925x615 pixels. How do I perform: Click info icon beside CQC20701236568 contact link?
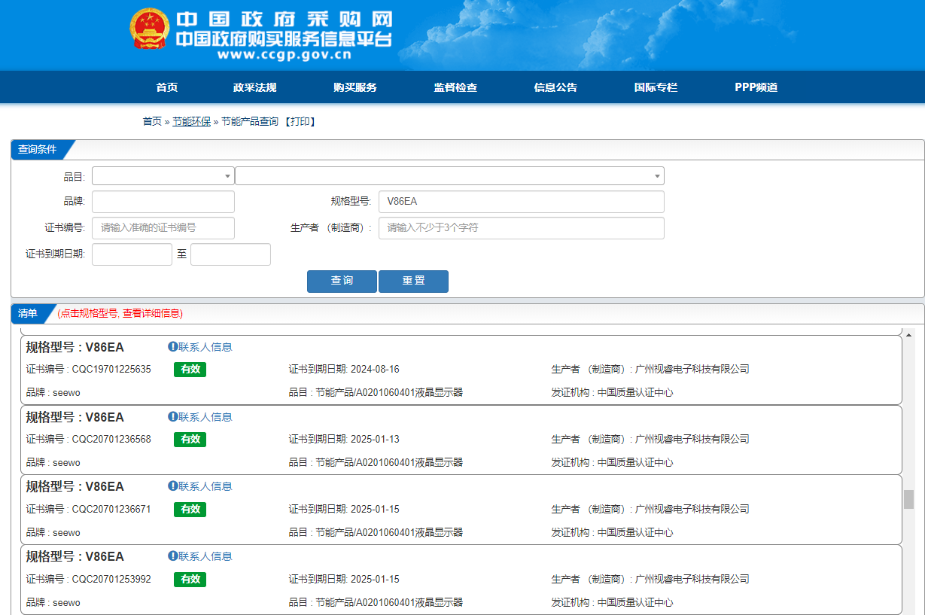(172, 417)
